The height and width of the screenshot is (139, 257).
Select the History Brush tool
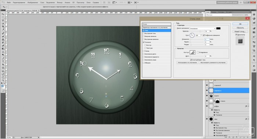(3, 43)
